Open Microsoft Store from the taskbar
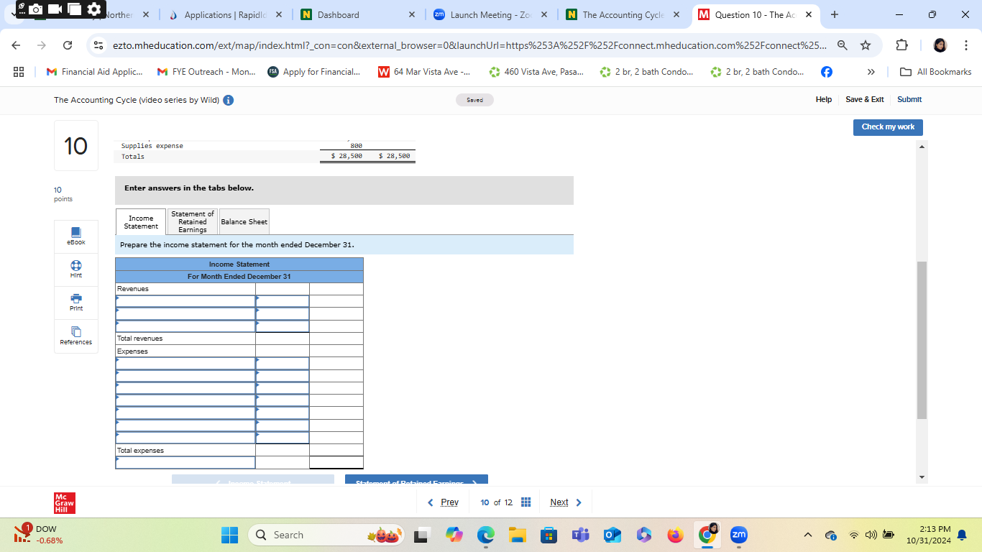The width and height of the screenshot is (982, 552). [x=549, y=535]
